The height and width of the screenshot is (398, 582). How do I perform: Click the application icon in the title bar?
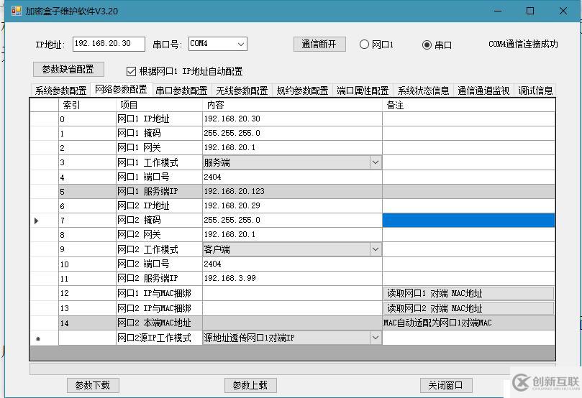click(17, 11)
